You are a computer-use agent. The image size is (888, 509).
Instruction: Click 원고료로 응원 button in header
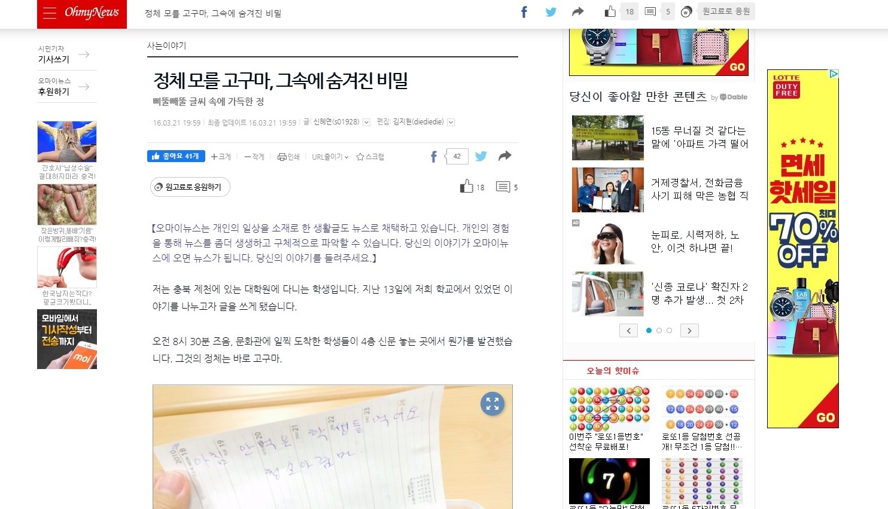pos(726,11)
